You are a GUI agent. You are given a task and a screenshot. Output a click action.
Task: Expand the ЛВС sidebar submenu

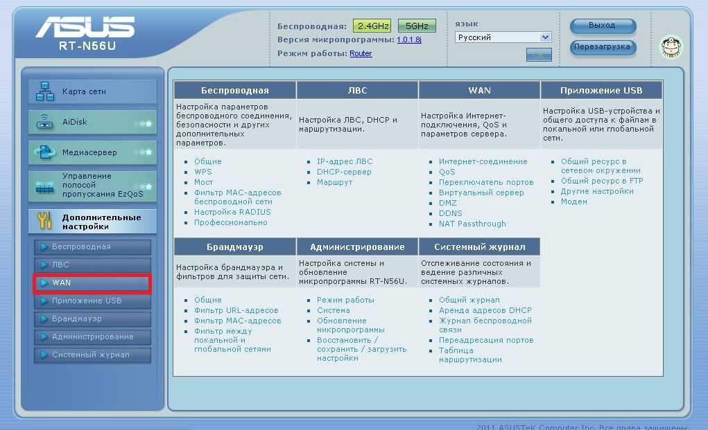92,265
